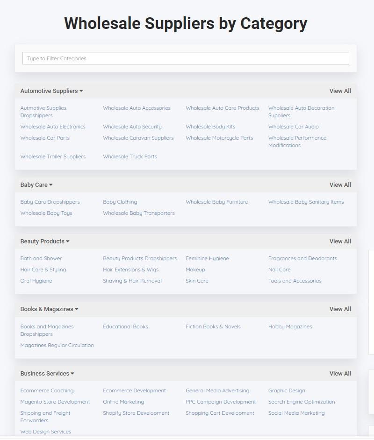Image resolution: width=374 pixels, height=440 pixels.
Task: Select Fragrances and Deodorants link
Action: point(302,258)
